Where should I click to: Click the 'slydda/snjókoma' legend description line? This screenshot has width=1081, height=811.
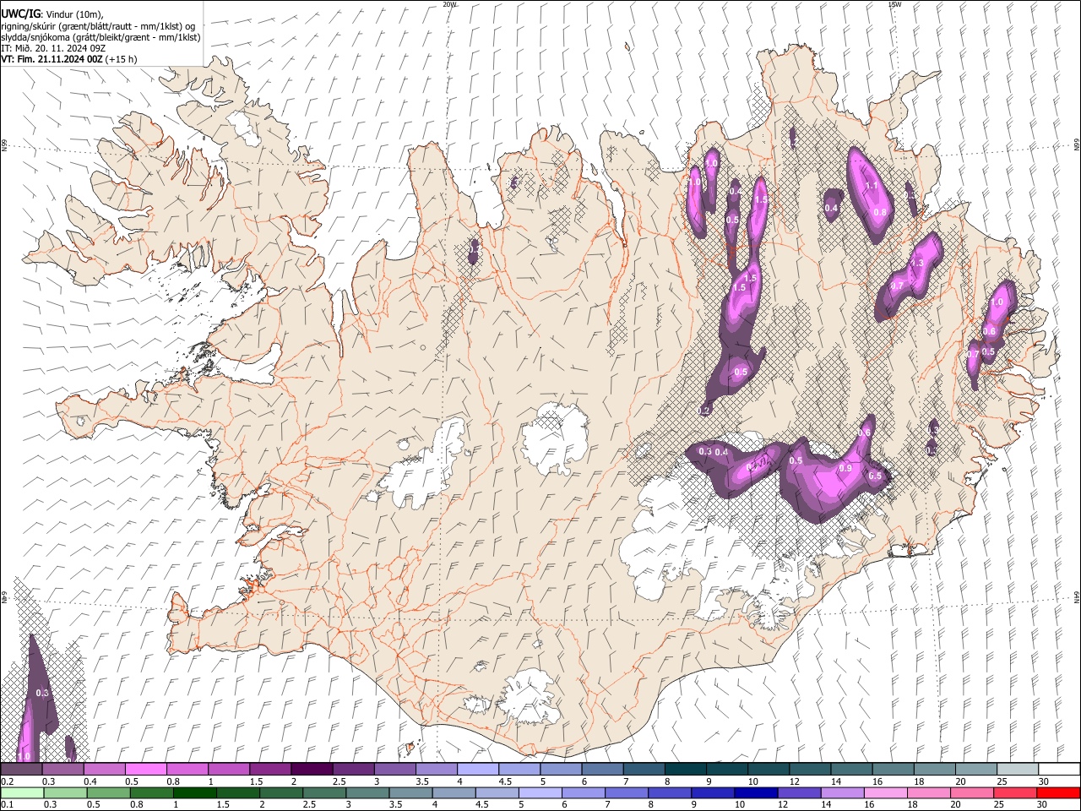tap(100, 37)
